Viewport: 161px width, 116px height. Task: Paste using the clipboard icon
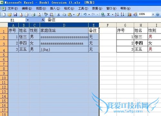pyautogui.click(x=70, y=14)
